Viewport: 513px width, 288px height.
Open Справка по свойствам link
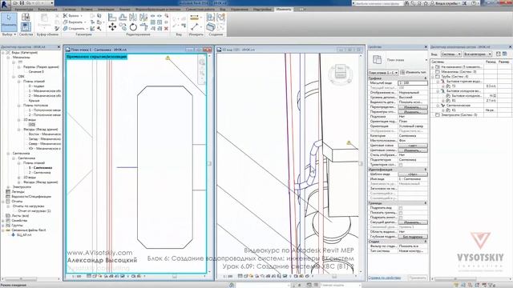[385, 278]
